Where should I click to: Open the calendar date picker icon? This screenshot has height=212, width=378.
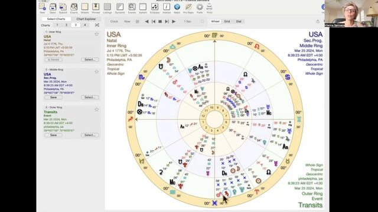click(x=138, y=21)
